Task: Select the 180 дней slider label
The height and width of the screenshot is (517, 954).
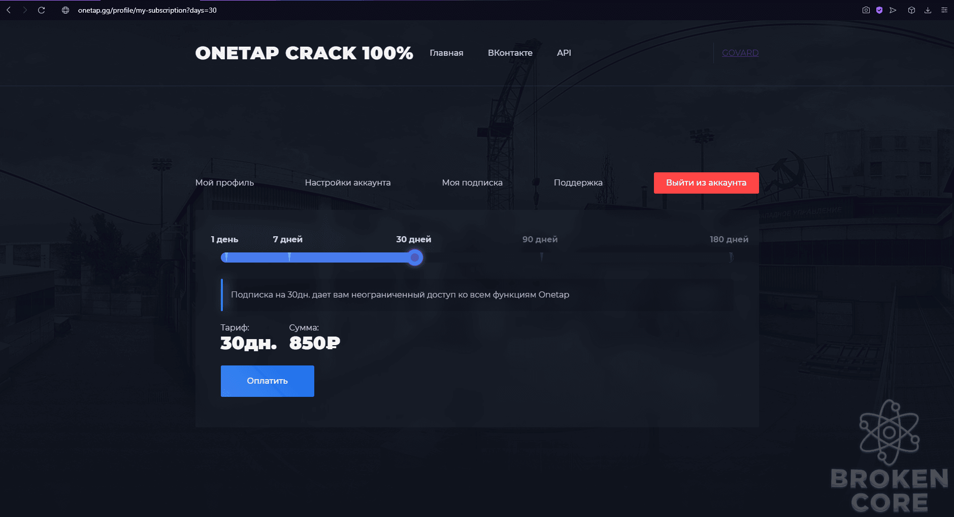Action: click(x=729, y=239)
